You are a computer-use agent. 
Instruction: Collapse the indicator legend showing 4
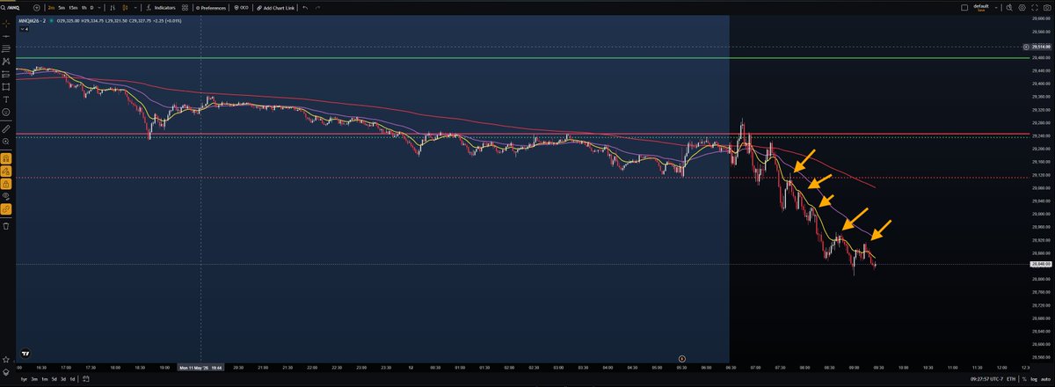click(24, 29)
